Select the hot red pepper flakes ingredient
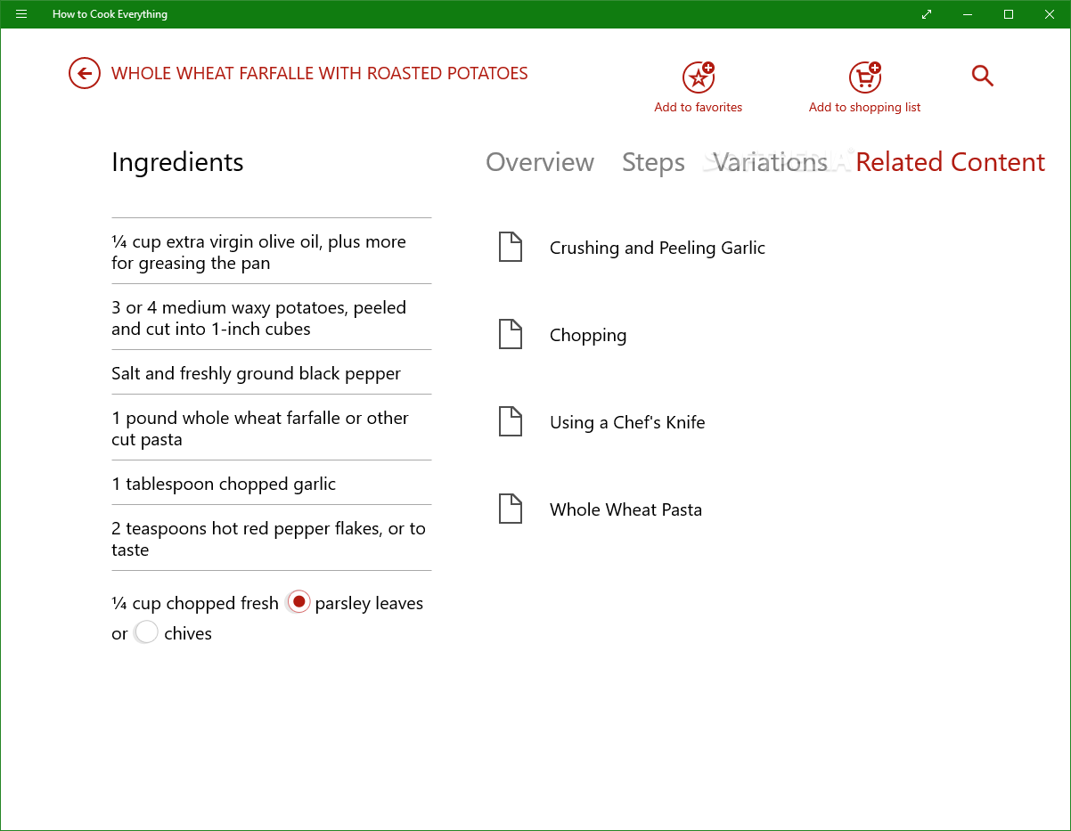Screen dimensions: 1071x831 pos(271,539)
